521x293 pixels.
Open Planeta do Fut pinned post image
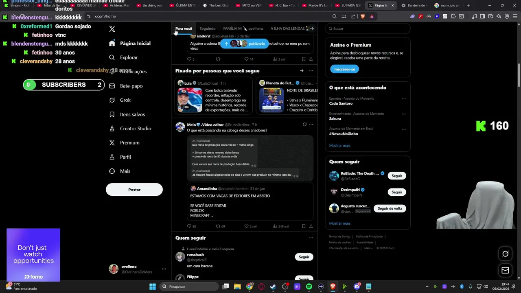click(272, 100)
